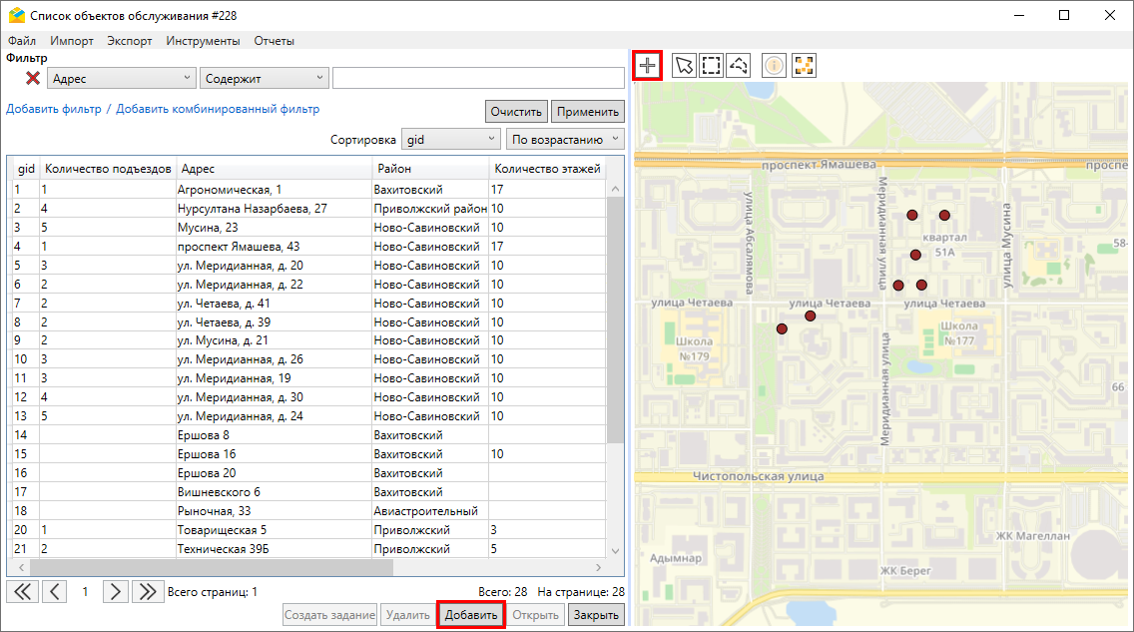The width and height of the screenshot is (1134, 632).
Task: Expand the По возрастанию sort order dropdown
Action: (x=564, y=140)
